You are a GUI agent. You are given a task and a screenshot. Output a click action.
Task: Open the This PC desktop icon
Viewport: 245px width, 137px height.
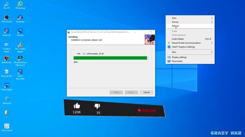pyautogui.click(x=7, y=5)
